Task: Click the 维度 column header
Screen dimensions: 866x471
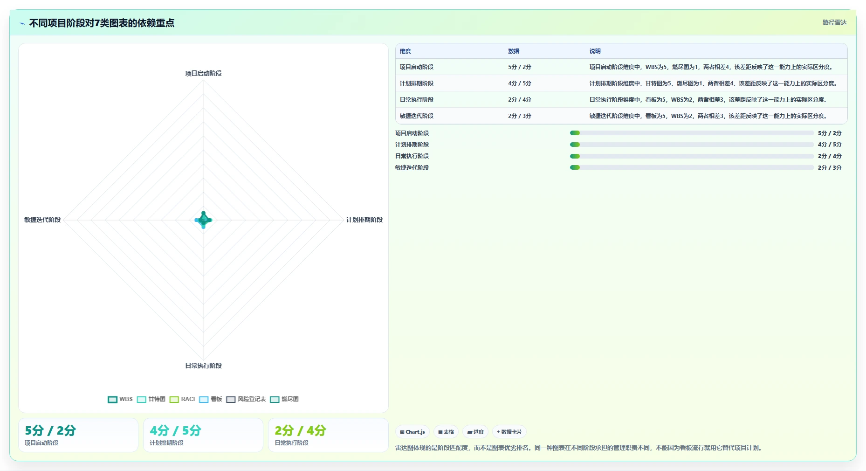Action: click(x=406, y=51)
